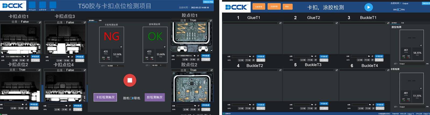Click path input field under GlueT1

click(240, 57)
